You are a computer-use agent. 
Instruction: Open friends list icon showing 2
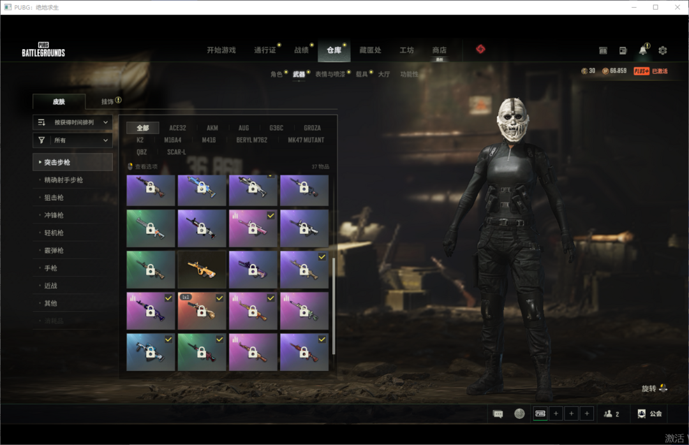611,414
